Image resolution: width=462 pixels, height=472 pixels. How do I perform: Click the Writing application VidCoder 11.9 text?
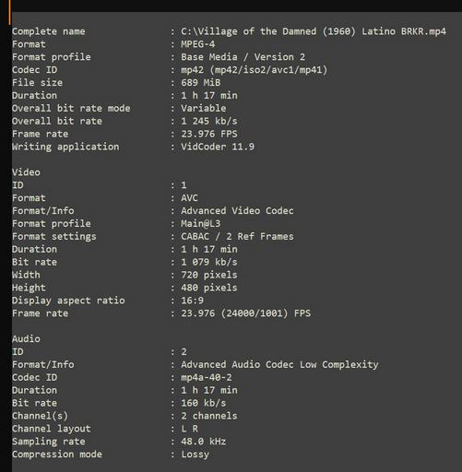point(218,147)
